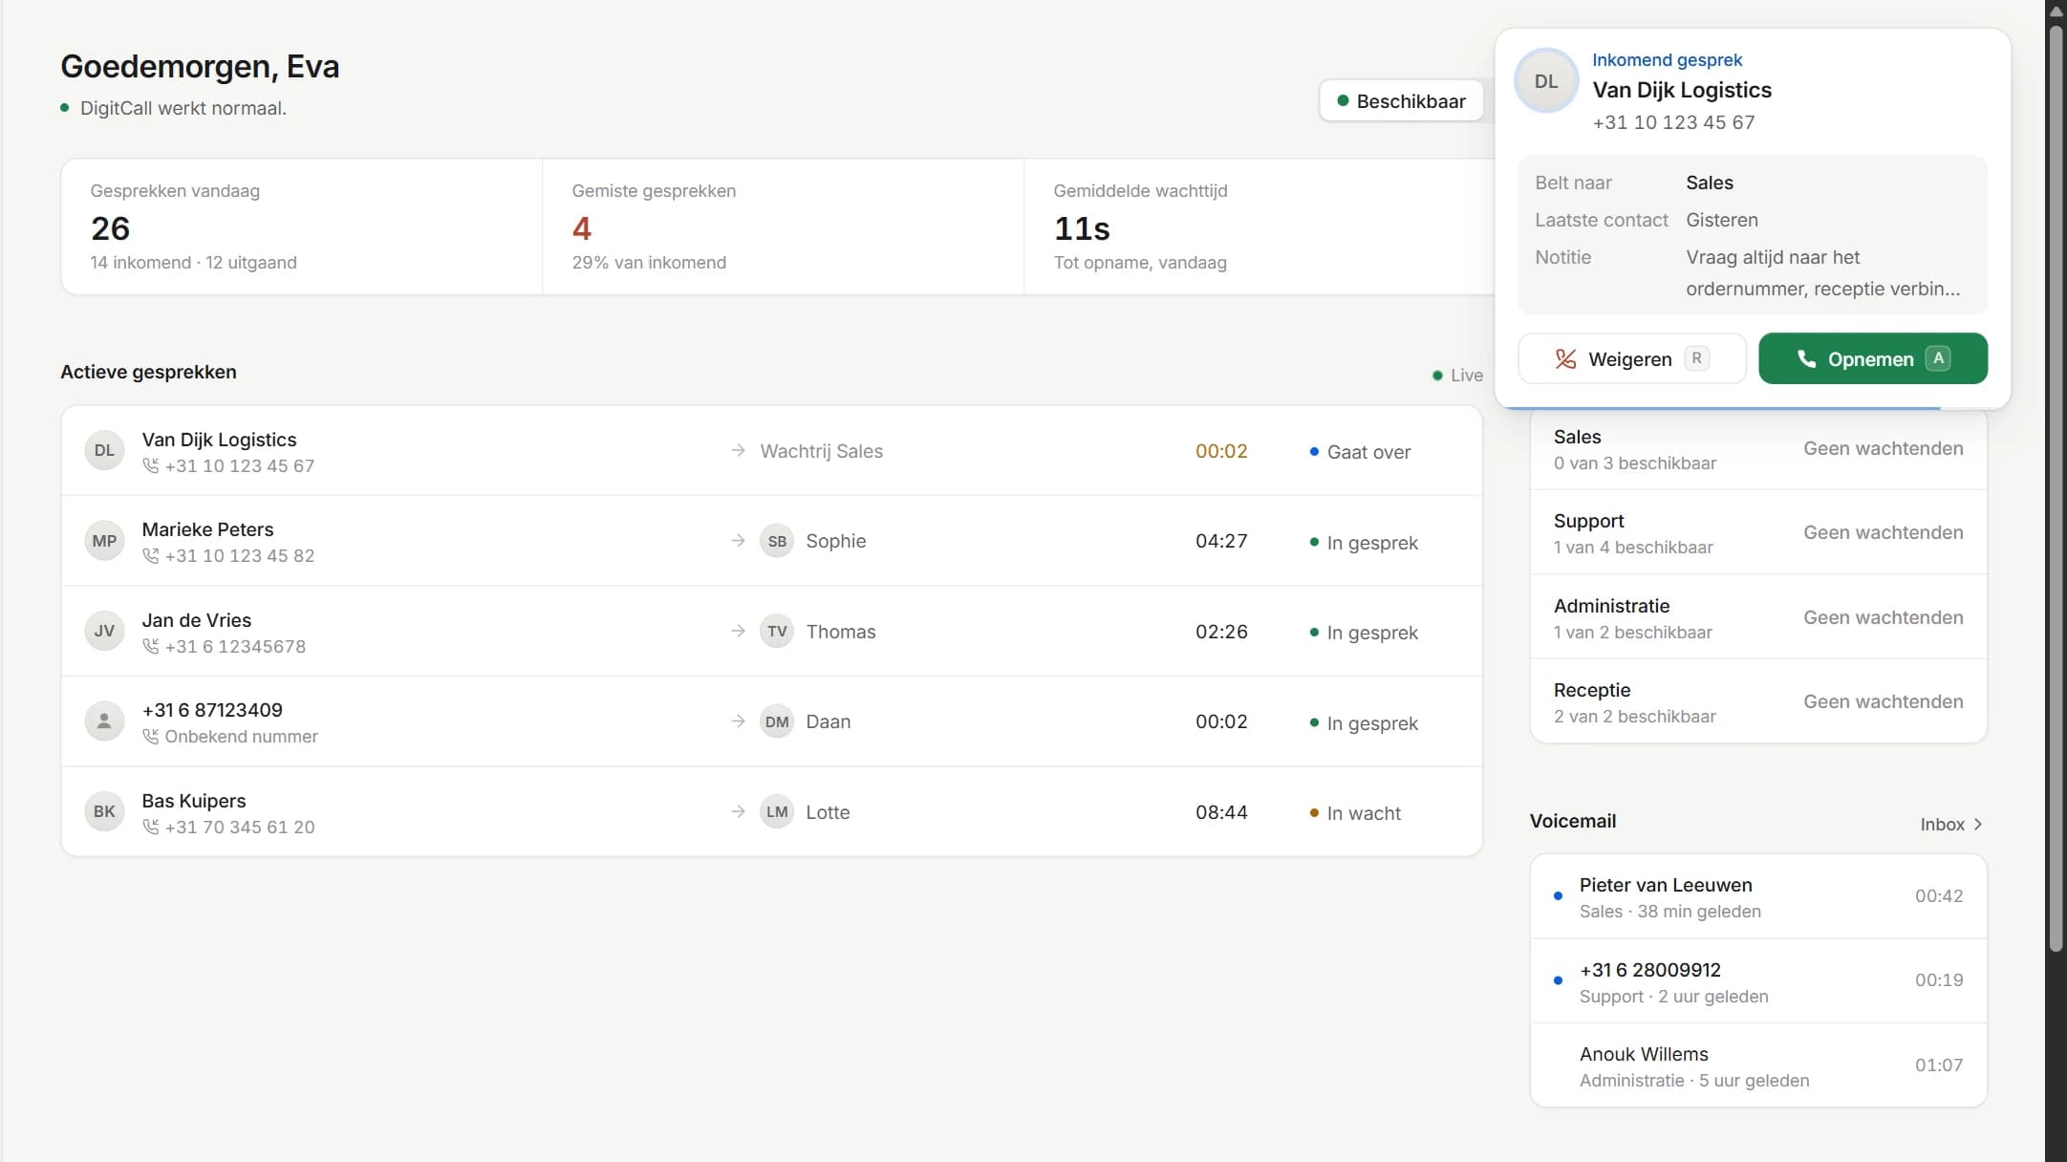Open the Beschikbaar status selector
Screen dimensions: 2067x1162
point(1401,100)
